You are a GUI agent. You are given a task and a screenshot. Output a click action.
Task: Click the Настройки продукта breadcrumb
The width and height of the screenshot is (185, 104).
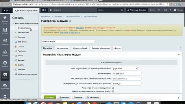(x=73, y=16)
